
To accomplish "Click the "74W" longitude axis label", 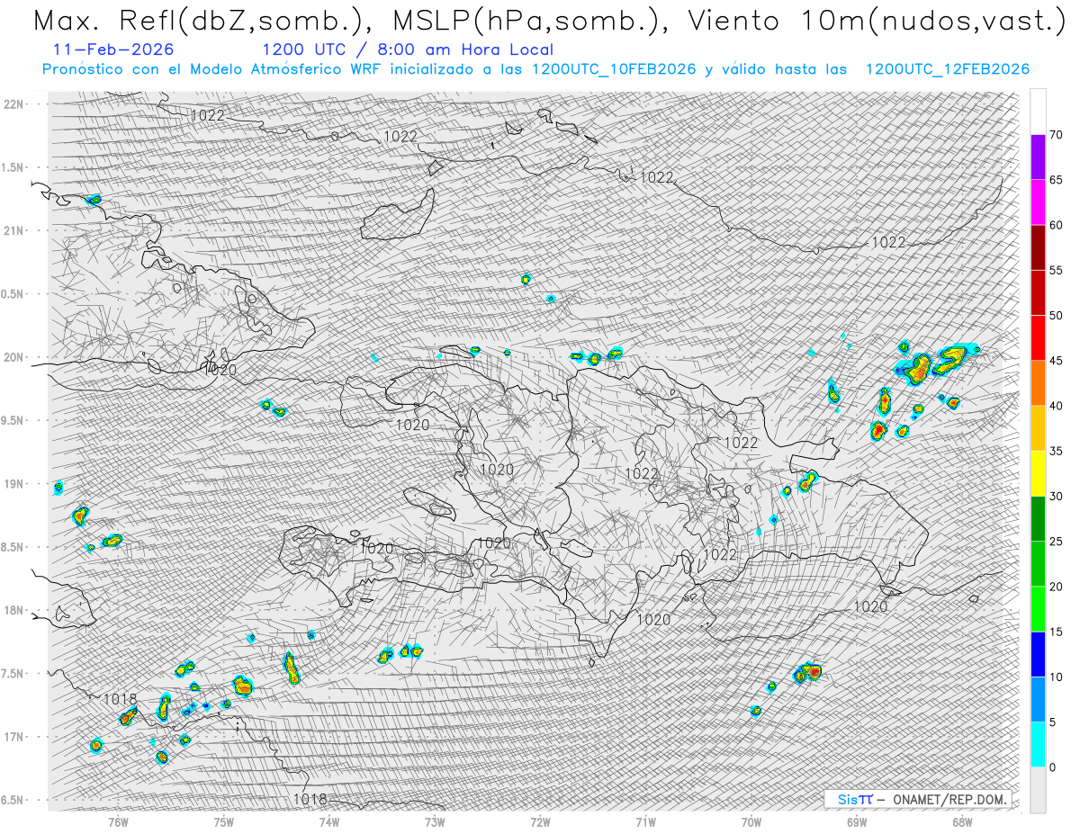I will coord(329,821).
